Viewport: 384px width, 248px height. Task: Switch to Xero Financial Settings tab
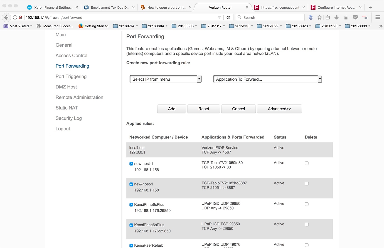[53, 8]
